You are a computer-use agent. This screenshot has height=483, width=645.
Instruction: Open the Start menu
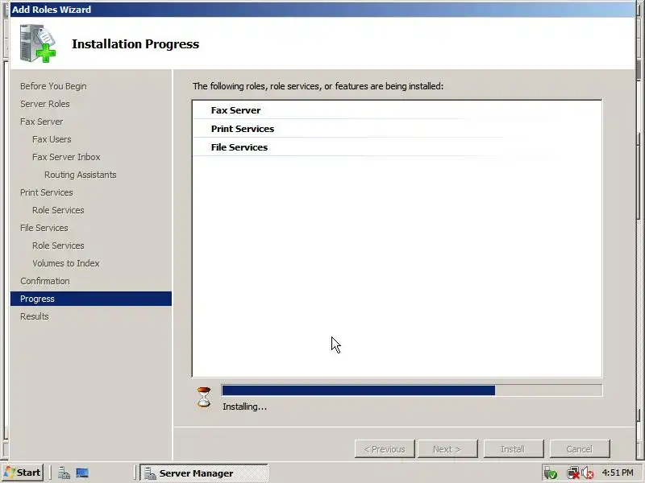(23, 473)
